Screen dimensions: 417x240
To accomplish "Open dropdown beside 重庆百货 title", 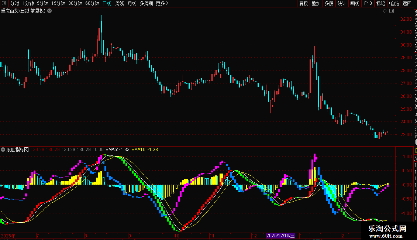I will [49, 11].
